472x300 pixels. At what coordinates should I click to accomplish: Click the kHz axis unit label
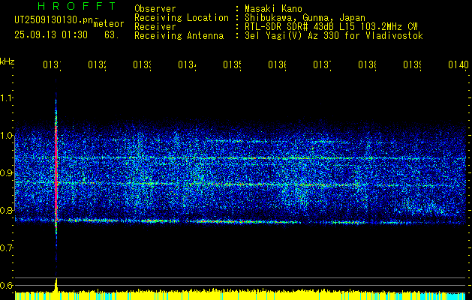pyautogui.click(x=7, y=61)
